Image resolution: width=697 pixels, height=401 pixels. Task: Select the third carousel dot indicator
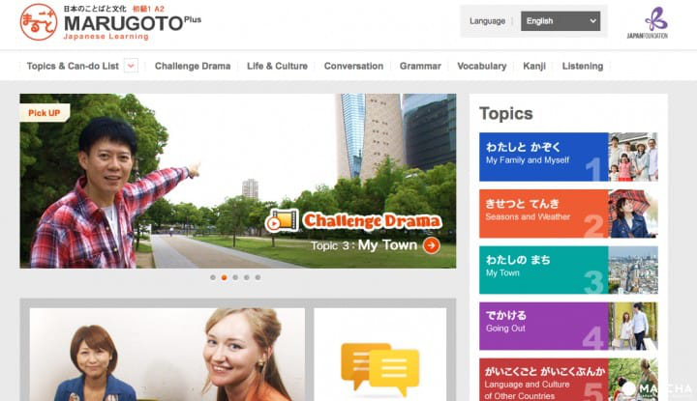[x=235, y=277]
